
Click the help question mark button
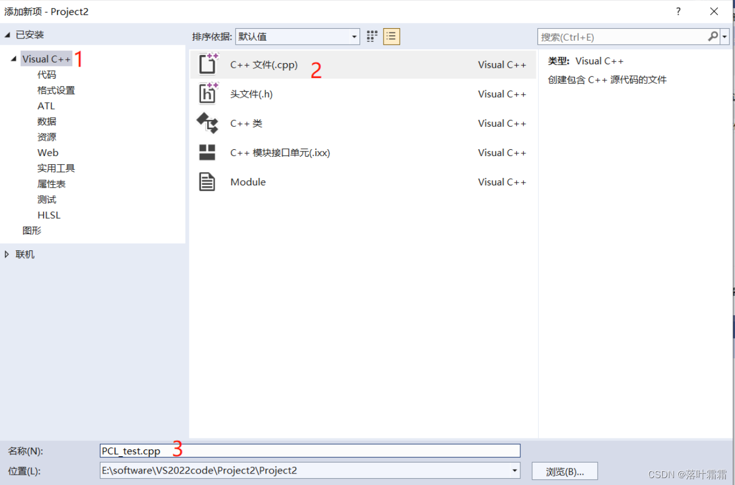pos(678,11)
